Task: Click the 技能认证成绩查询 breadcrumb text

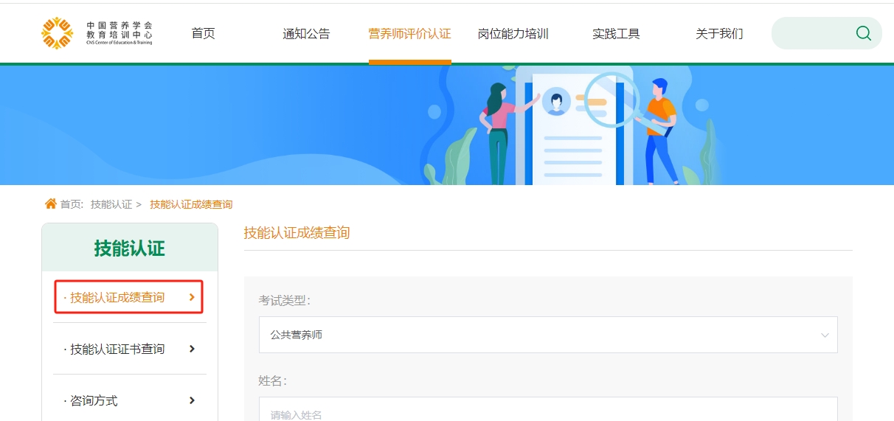Action: point(191,204)
